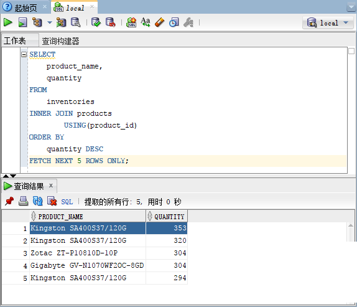Collapse the SELECT statement code fold
The width and height of the screenshot is (357, 307).
pyautogui.click(x=24, y=54)
